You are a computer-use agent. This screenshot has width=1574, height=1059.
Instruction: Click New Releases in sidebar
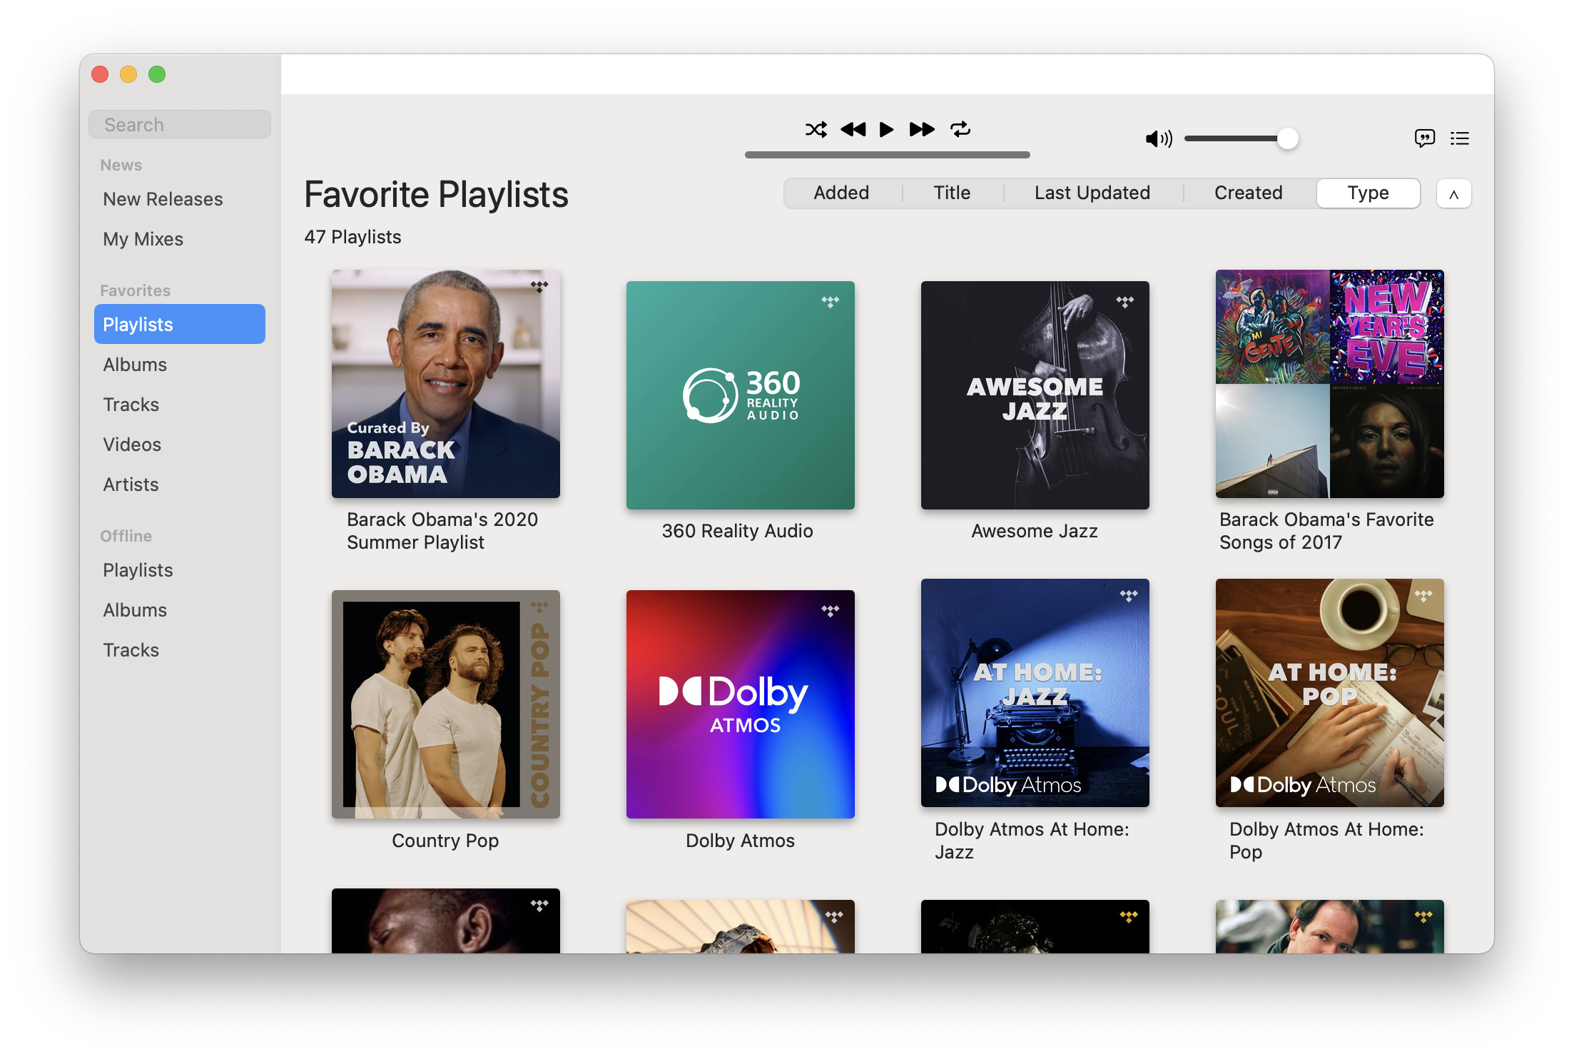coord(163,198)
